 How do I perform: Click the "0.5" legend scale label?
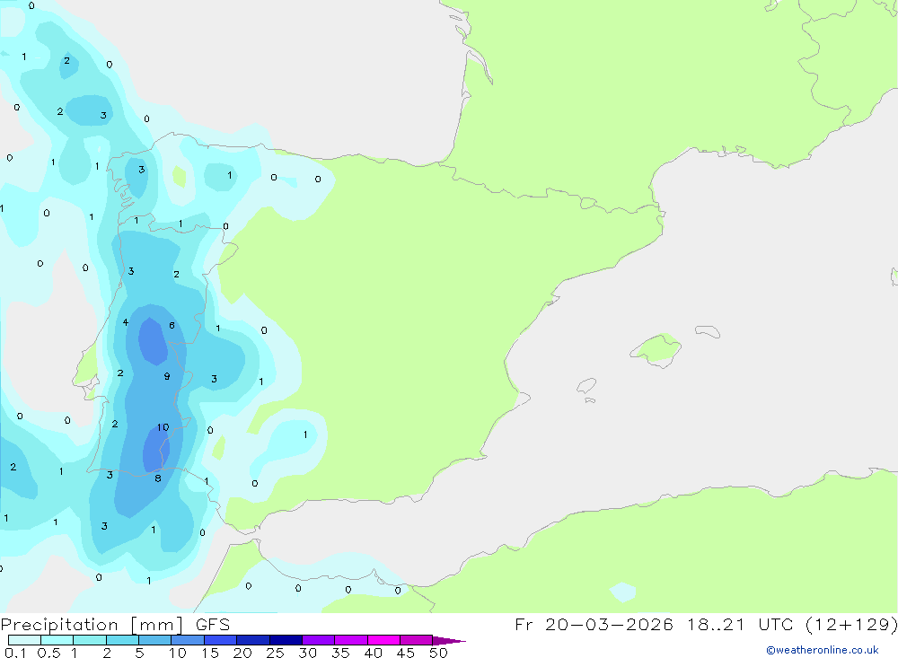click(x=48, y=653)
